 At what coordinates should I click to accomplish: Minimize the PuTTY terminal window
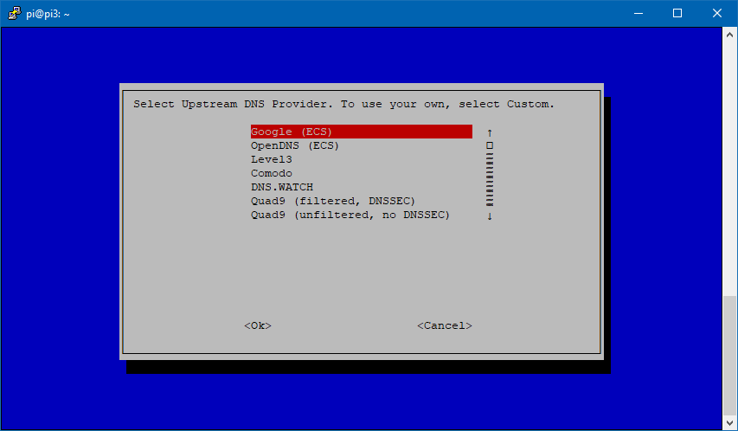click(x=638, y=13)
